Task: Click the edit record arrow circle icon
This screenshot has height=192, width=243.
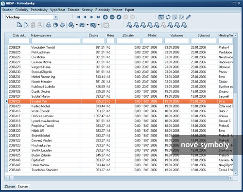Action: click(x=119, y=17)
